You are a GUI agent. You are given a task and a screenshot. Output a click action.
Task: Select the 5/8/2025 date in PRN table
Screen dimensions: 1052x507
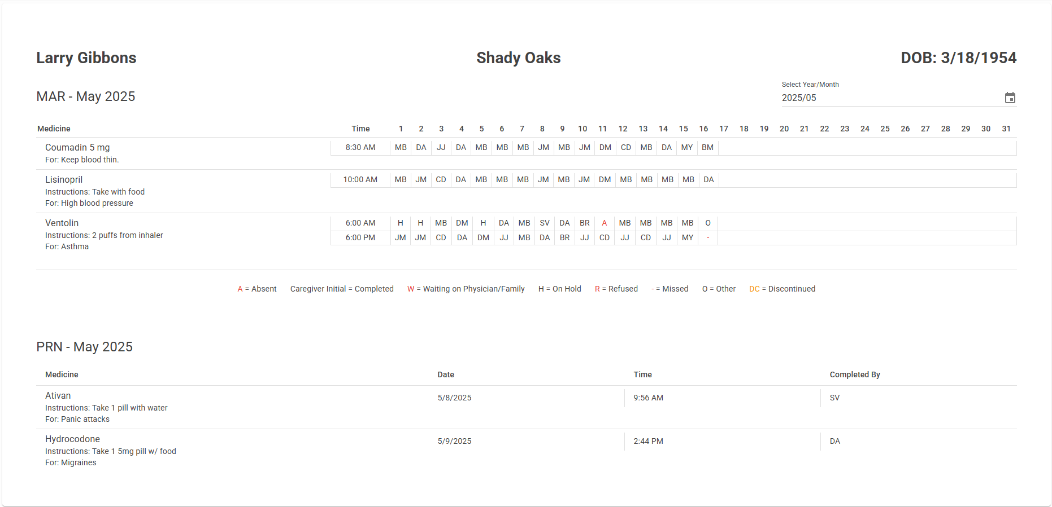(454, 398)
